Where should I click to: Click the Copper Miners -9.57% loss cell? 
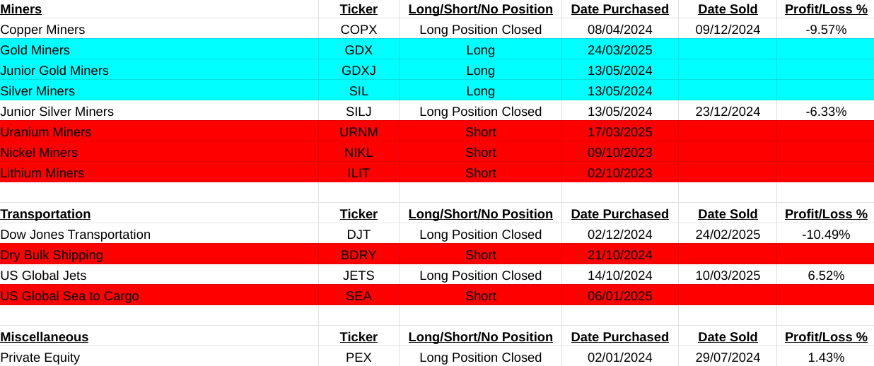point(825,30)
